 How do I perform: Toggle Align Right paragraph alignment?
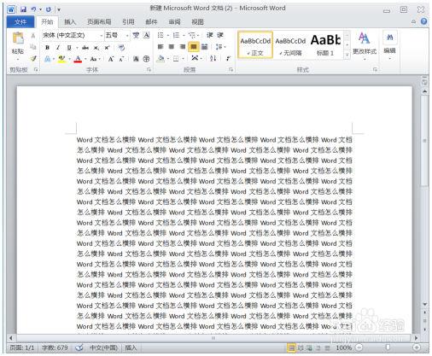[x=183, y=47]
